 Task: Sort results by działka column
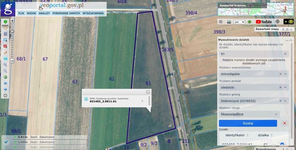265,135
